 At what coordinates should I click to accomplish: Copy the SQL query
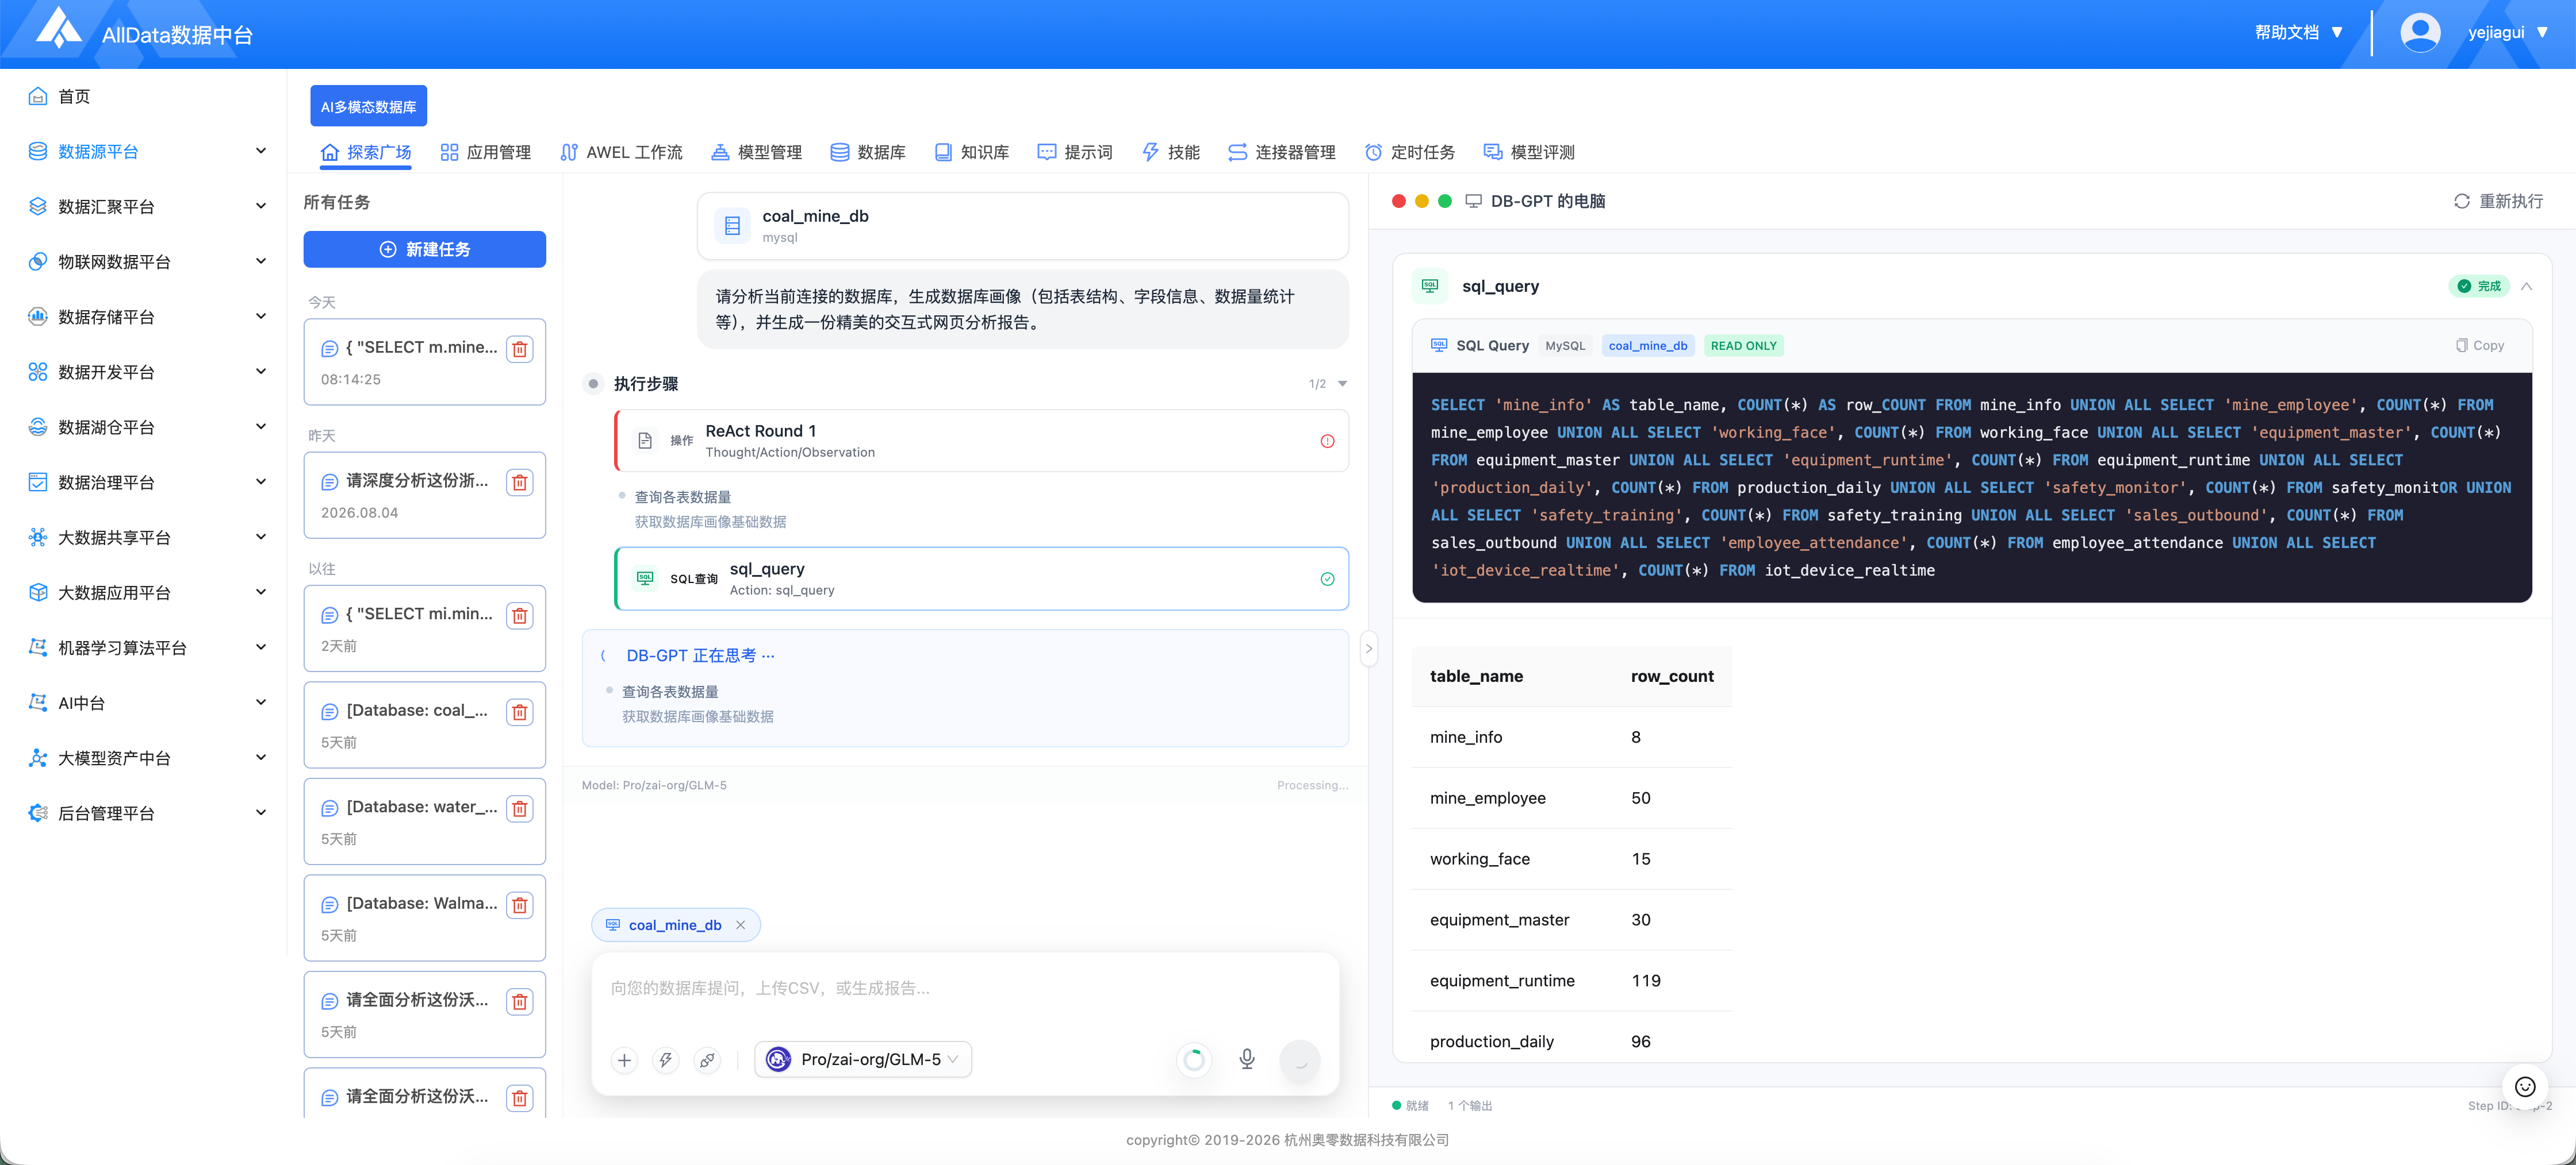pyautogui.click(x=2480, y=346)
